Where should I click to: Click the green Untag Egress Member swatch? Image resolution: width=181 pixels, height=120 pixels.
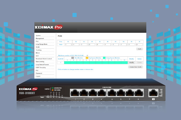104,58
